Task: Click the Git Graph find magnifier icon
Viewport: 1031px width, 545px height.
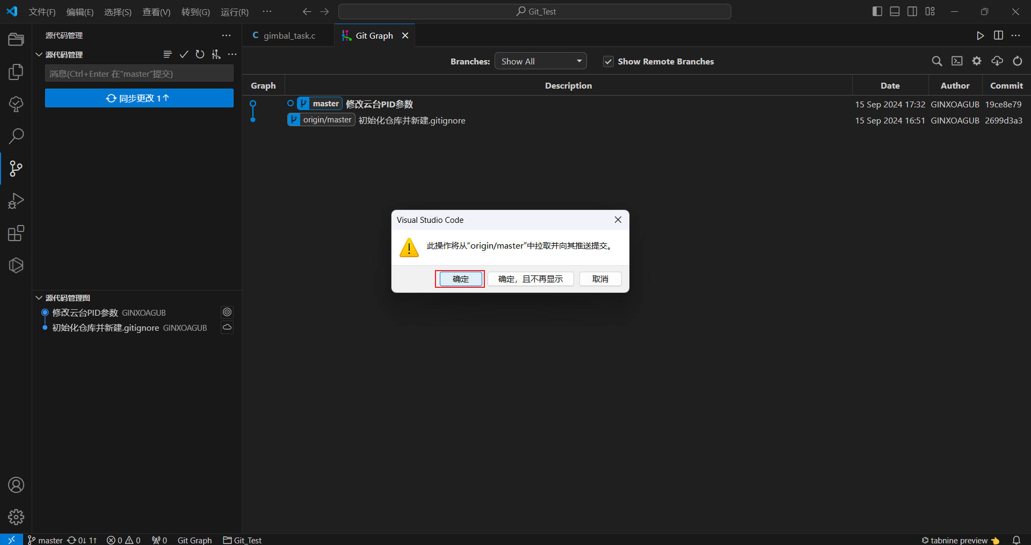Action: pos(936,61)
